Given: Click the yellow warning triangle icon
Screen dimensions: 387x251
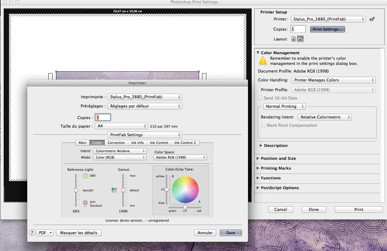Looking at the screenshot, I should tap(263, 61).
